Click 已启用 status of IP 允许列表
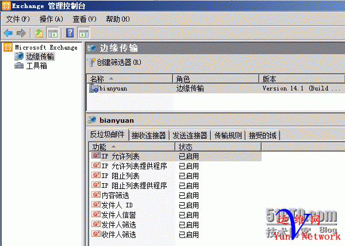 pyautogui.click(x=189, y=156)
